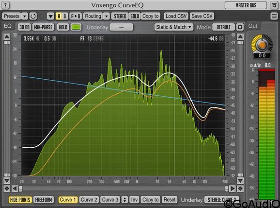Click the Reset curve button
280x208 pixels.
(170, 200)
